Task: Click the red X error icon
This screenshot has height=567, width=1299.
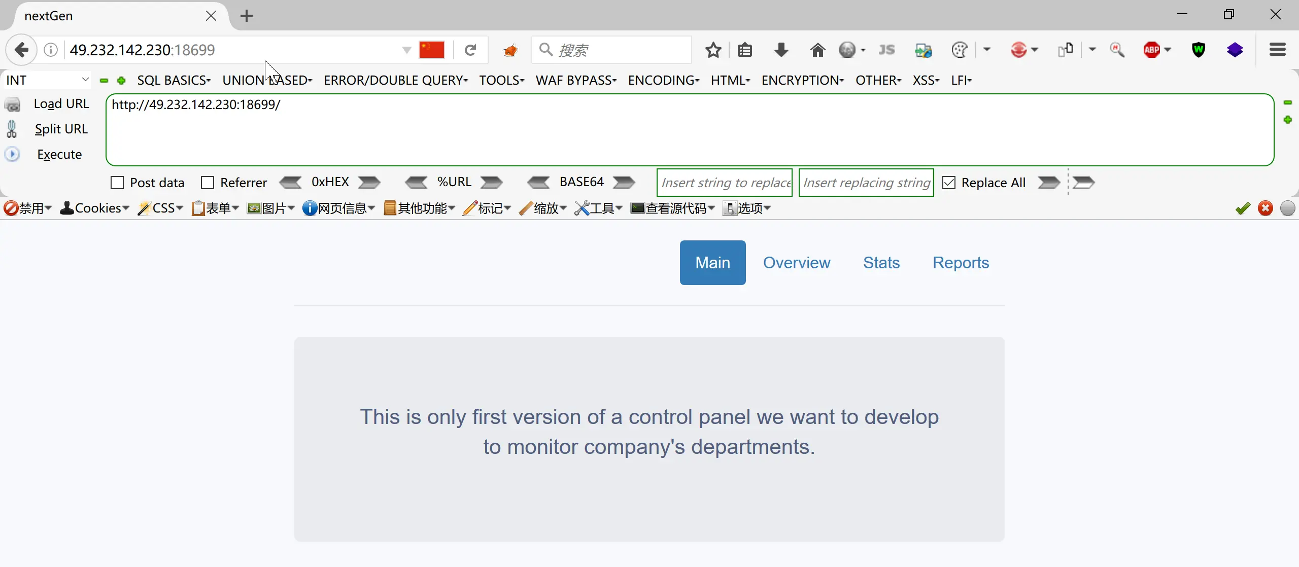Action: coord(1266,208)
